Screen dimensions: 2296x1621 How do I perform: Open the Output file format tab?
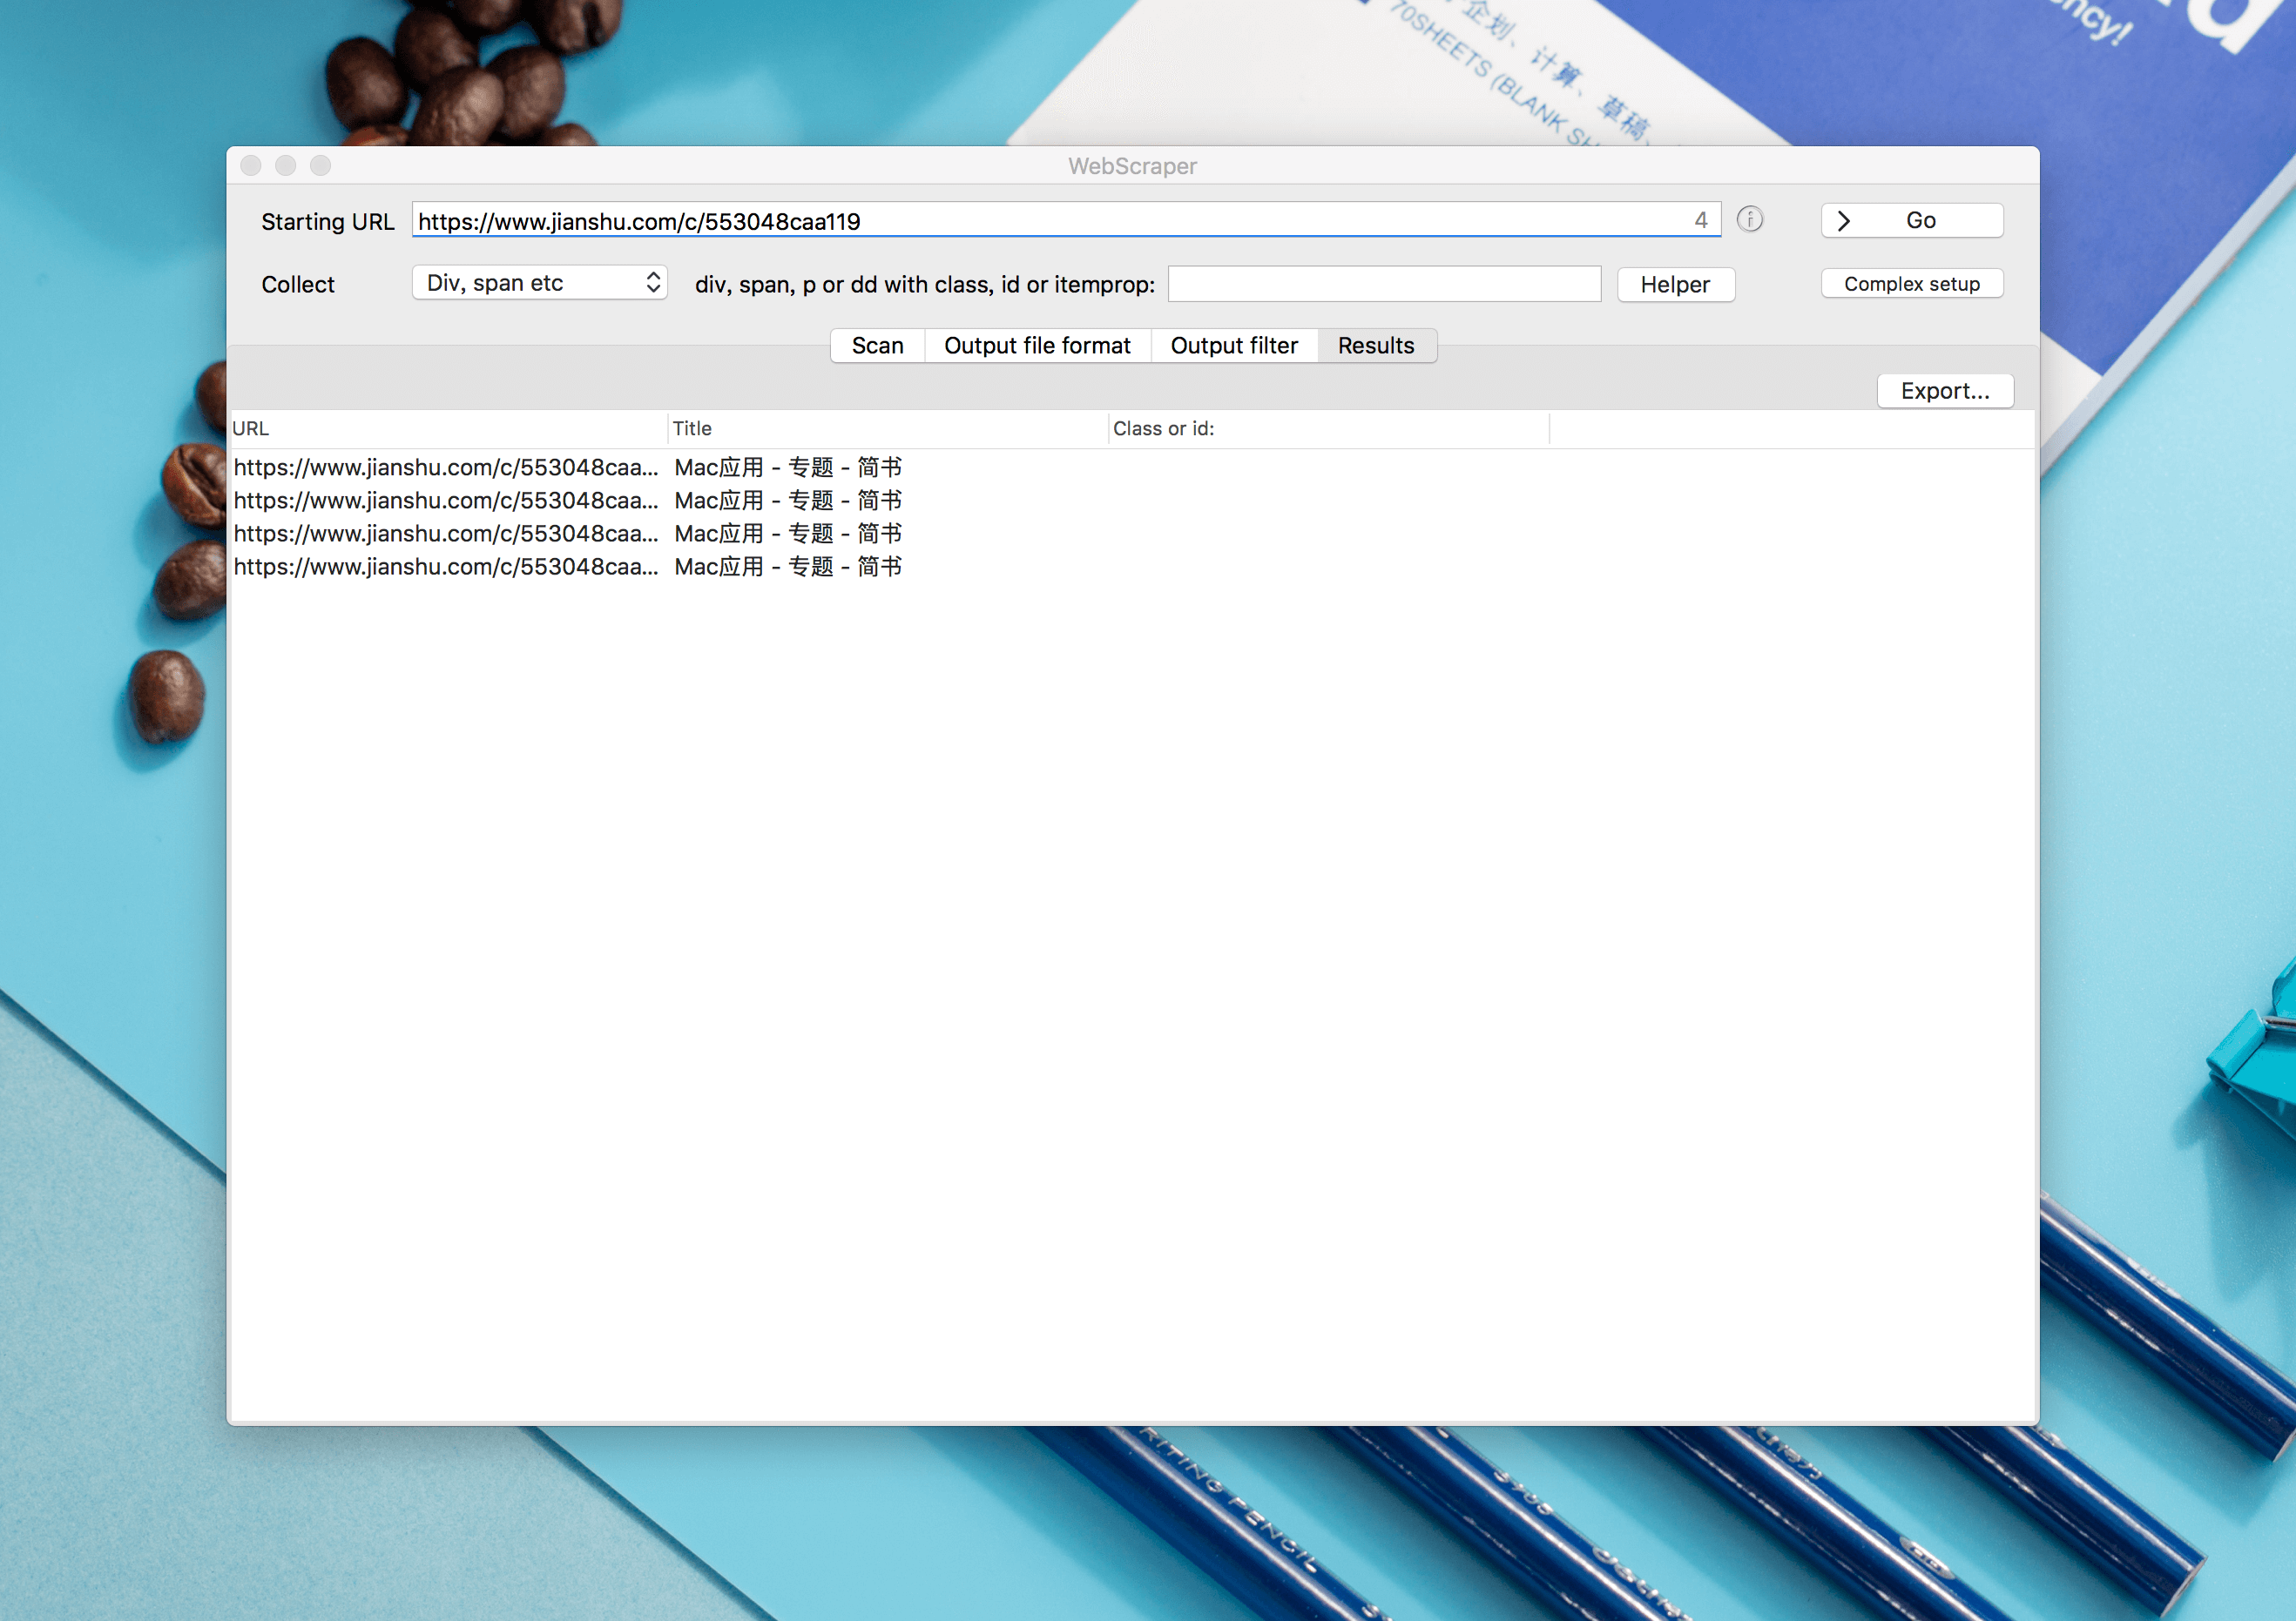pos(1037,346)
